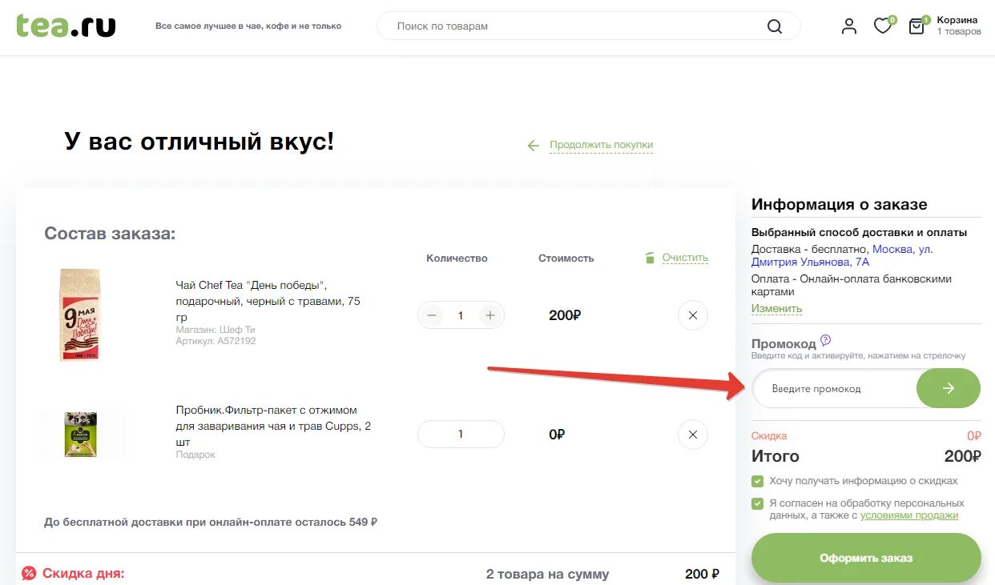View favorites by clicking the heart icon
Image resolution: width=995 pixels, height=585 pixels.
pos(882,26)
